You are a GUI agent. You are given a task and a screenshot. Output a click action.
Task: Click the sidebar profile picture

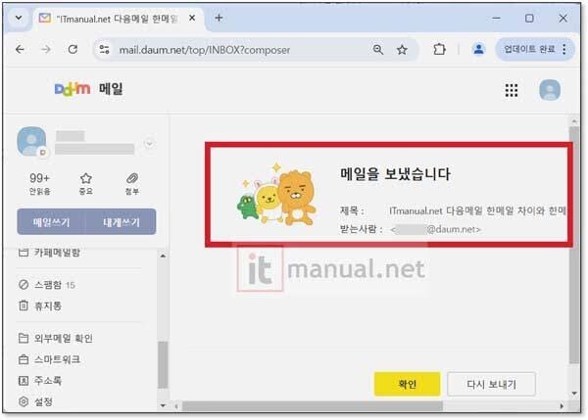point(32,141)
